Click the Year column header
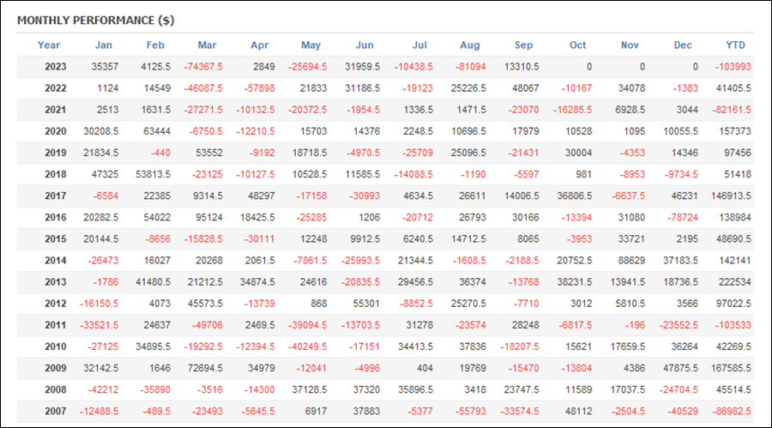Image resolution: width=772 pixels, height=428 pixels. pos(49,45)
